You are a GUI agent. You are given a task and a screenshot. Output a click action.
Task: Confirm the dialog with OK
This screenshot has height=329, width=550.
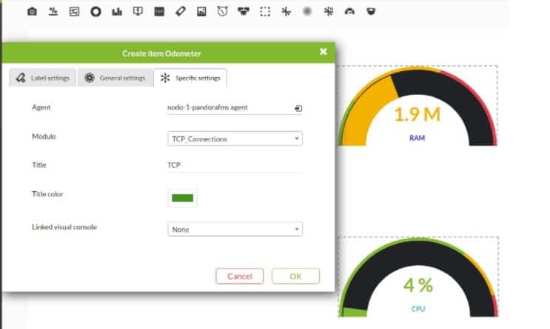pyautogui.click(x=295, y=276)
